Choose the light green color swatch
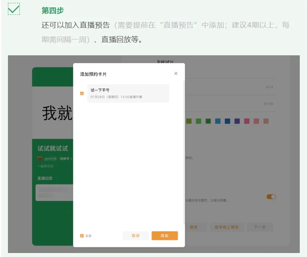This screenshot has width=307, height=257. click(198, 121)
